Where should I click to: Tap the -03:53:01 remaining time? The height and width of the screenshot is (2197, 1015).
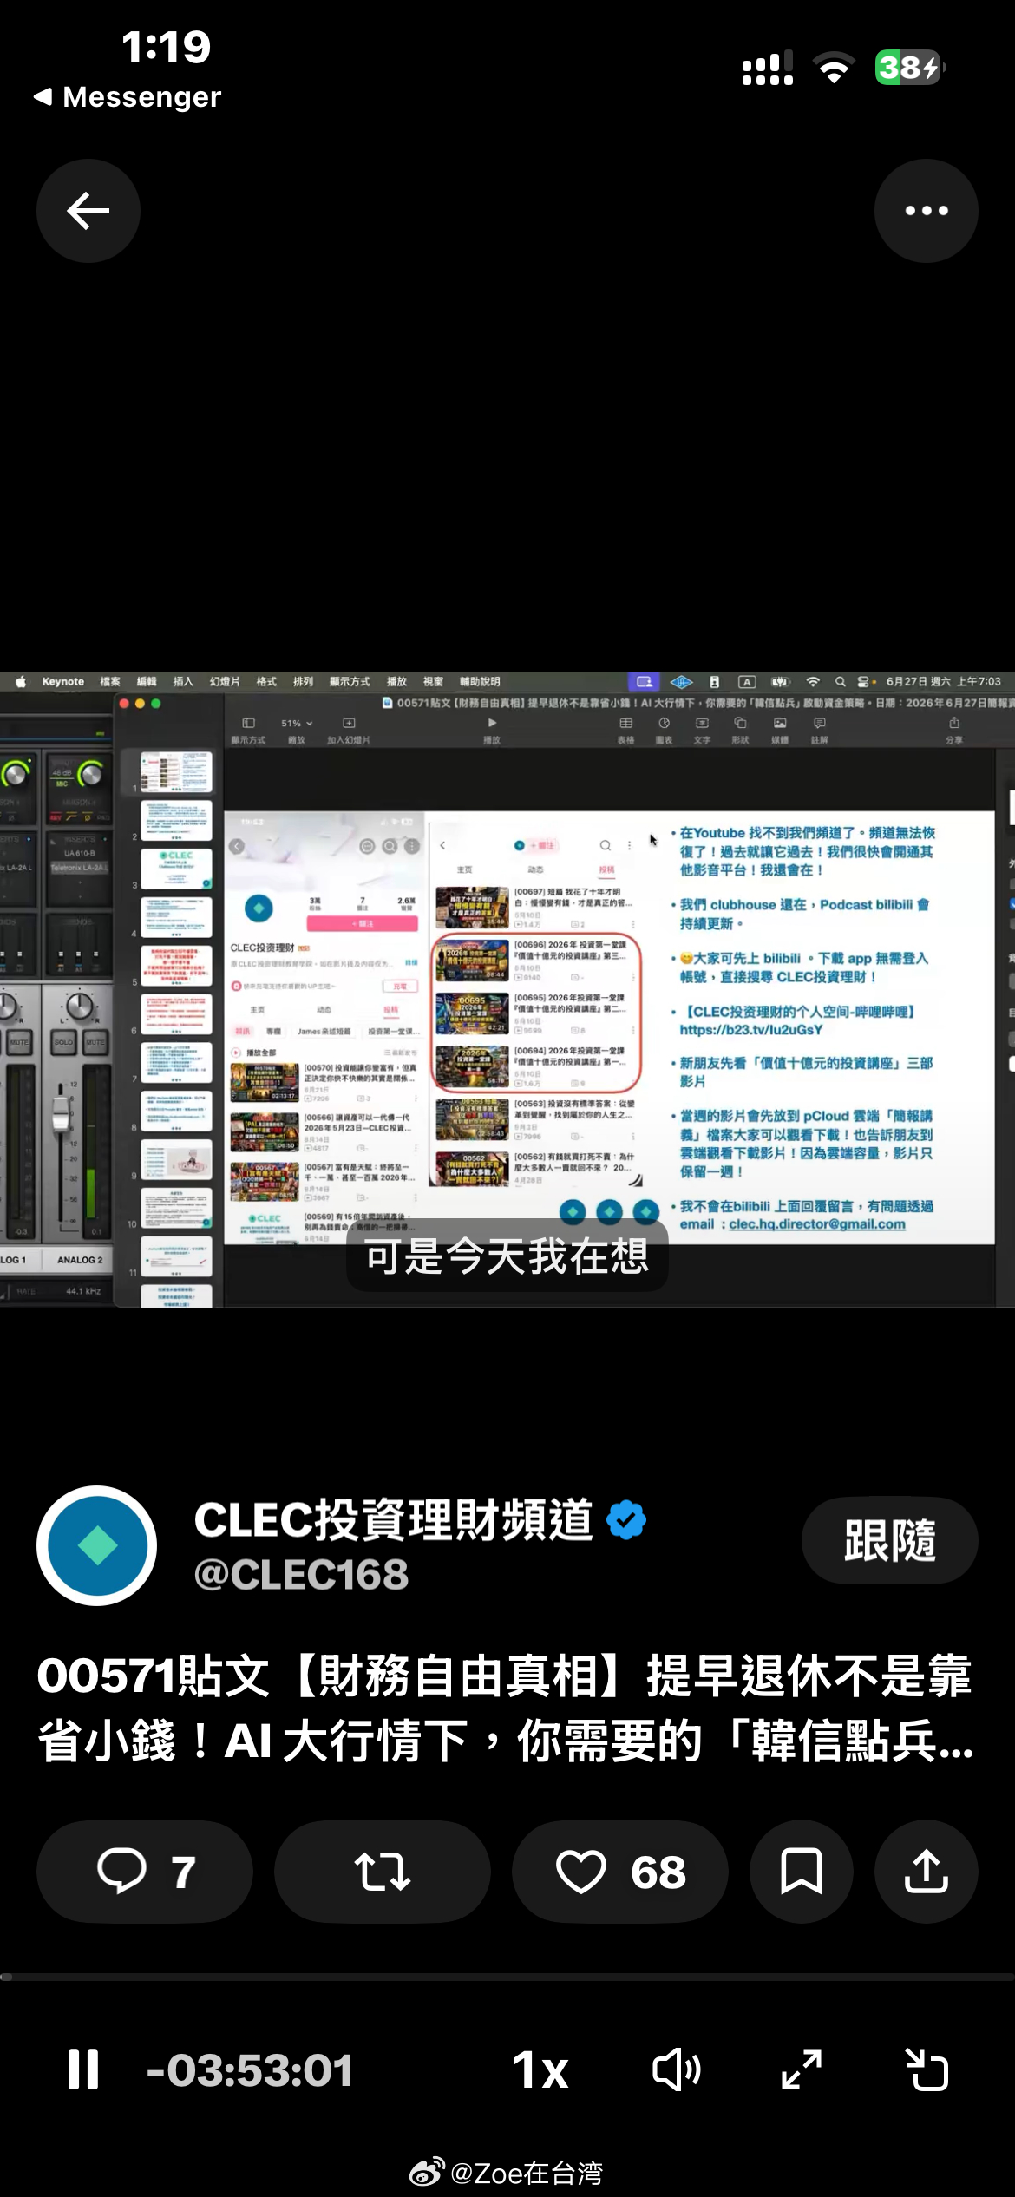point(250,2070)
